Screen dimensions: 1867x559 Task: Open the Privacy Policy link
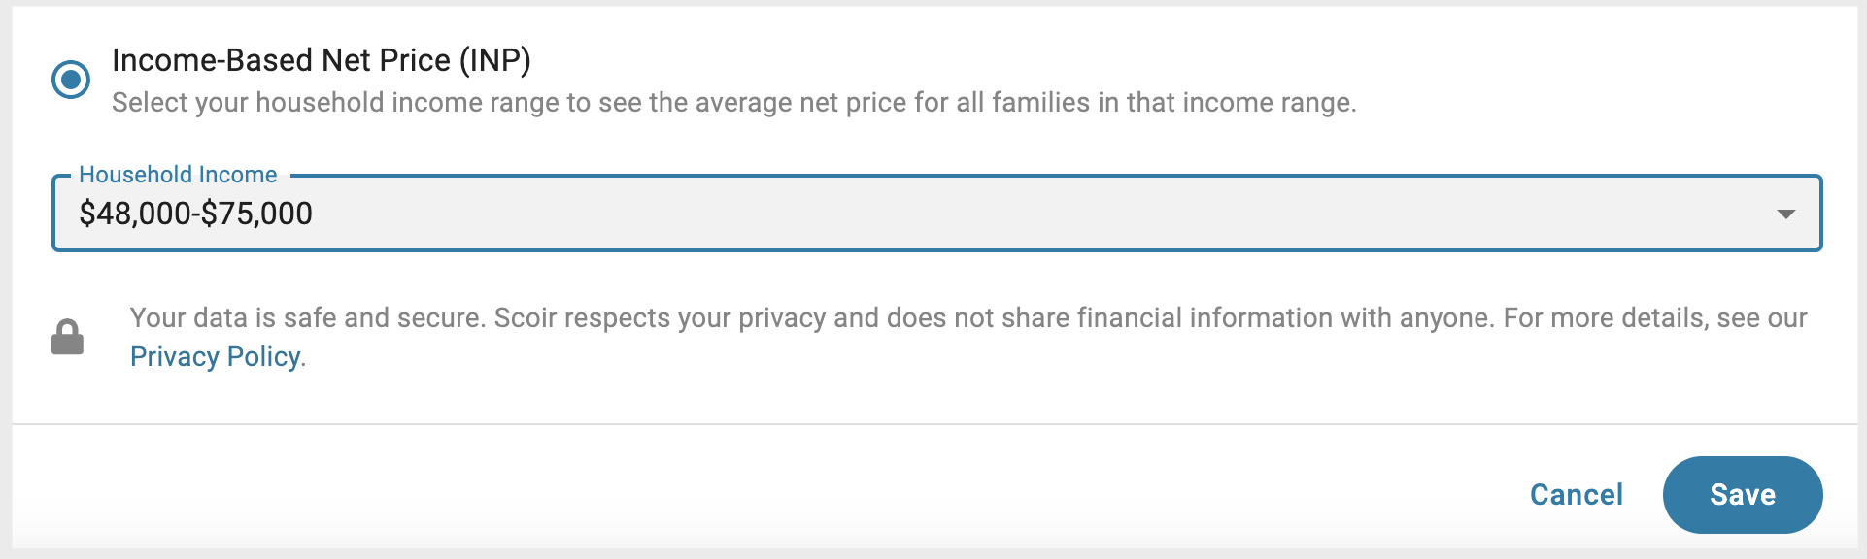click(215, 357)
